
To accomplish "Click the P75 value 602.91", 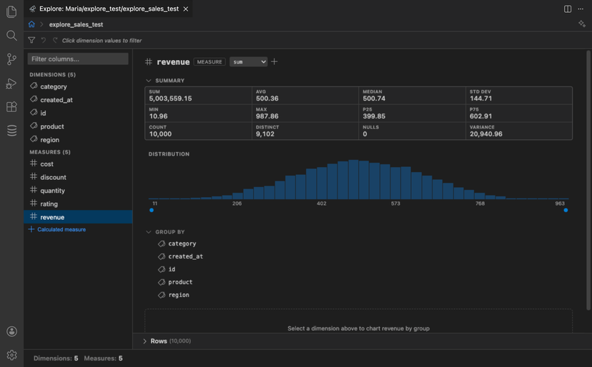I will click(x=480, y=116).
